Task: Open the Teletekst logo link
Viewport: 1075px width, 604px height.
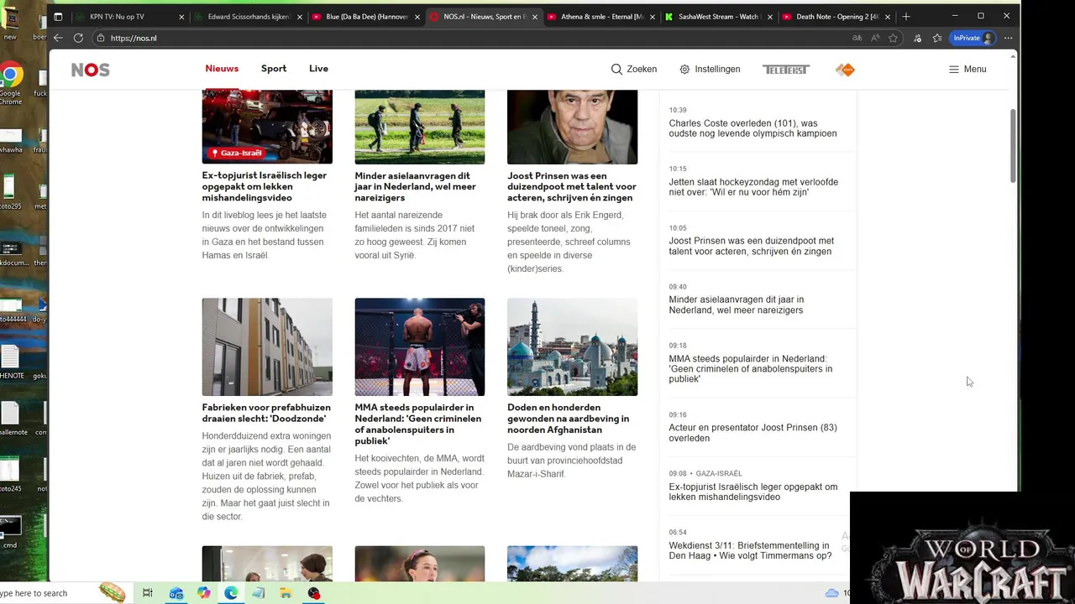Action: coord(786,70)
